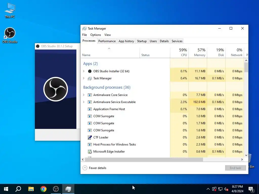The width and height of the screenshot is (259, 194).
Task: Click the Task Manager title bar icon
Action: tap(84, 29)
